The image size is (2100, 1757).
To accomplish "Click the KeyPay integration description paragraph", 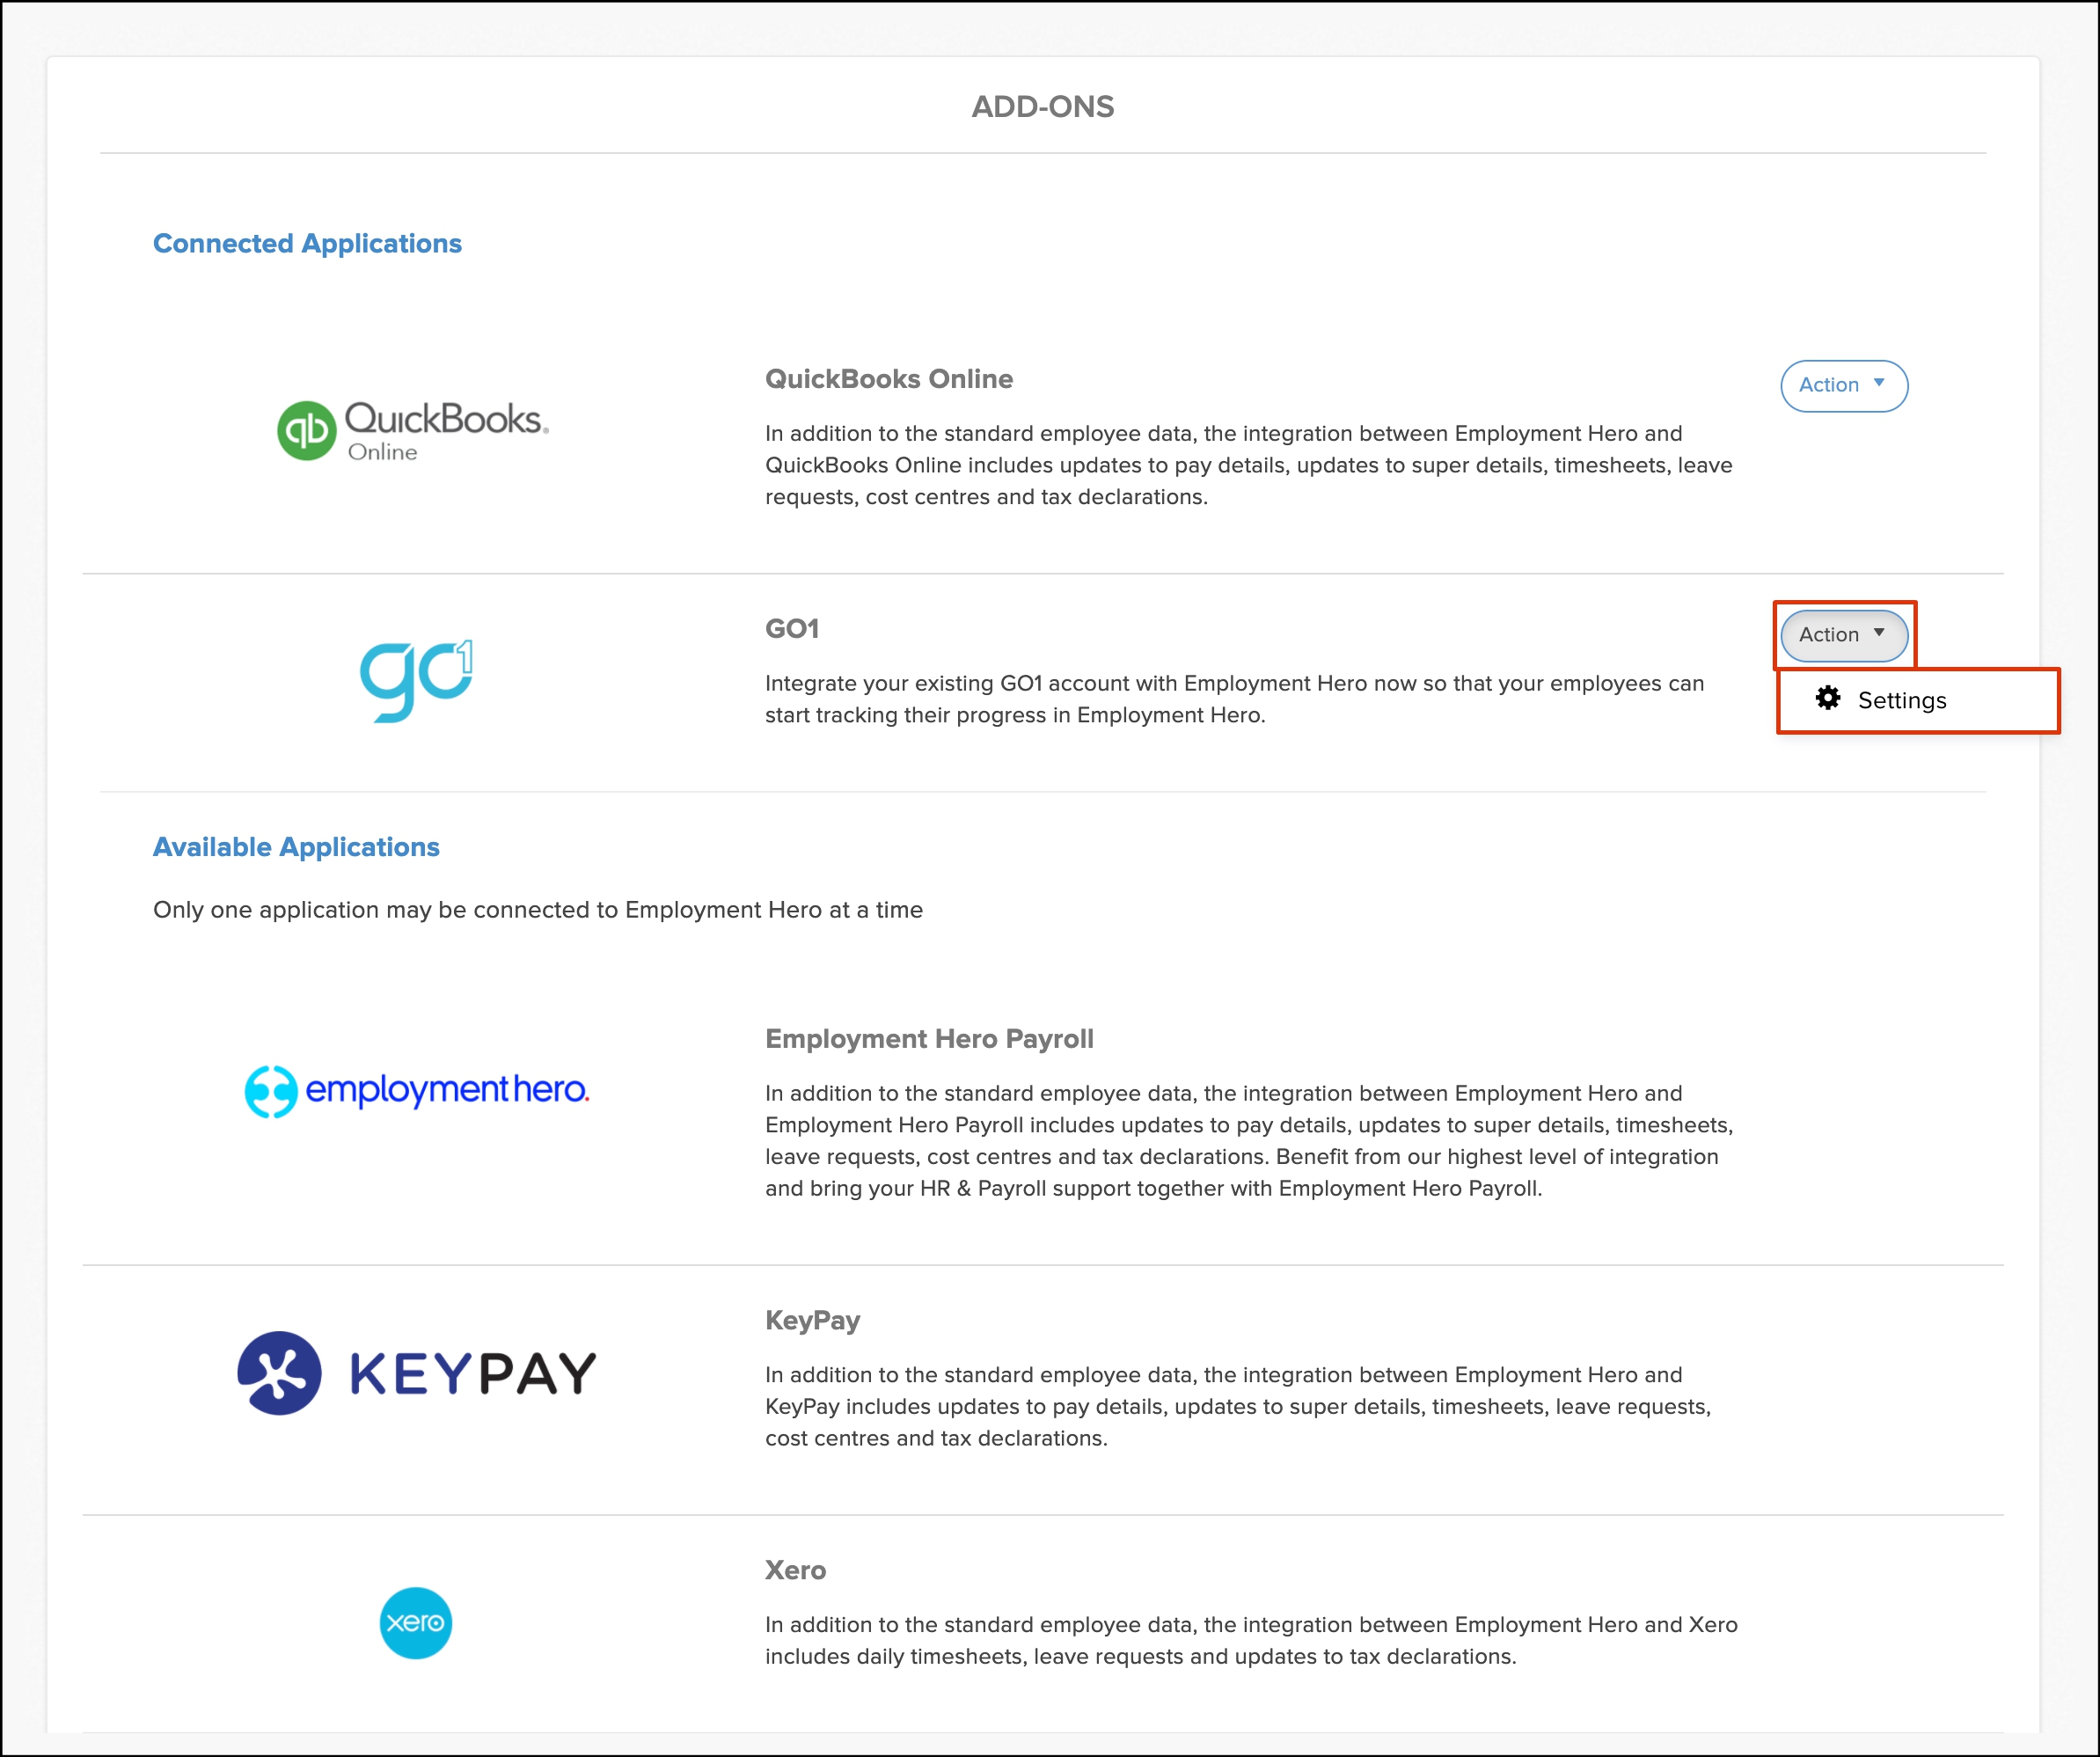I will [1238, 1406].
